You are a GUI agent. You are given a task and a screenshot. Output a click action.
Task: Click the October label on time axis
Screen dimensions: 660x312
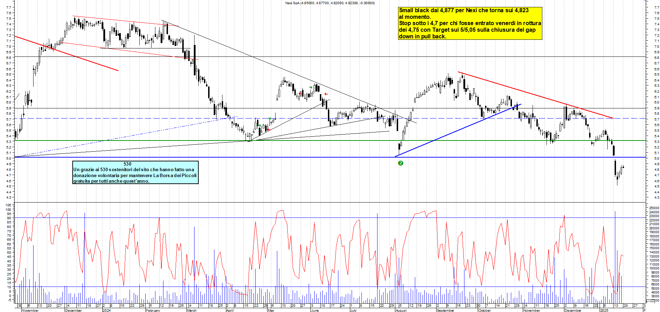(485, 310)
